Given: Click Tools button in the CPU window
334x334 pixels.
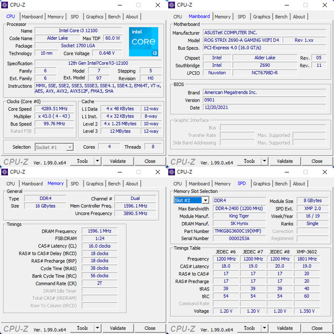Looking at the screenshot, I should 82,161.
